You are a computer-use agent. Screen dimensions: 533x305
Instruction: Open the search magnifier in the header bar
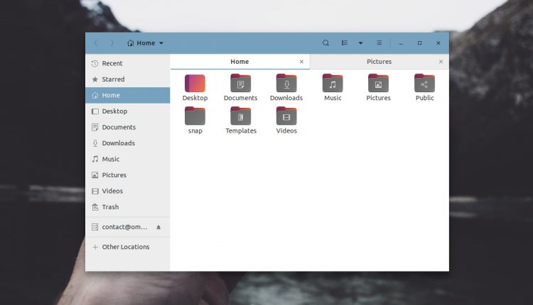click(325, 43)
